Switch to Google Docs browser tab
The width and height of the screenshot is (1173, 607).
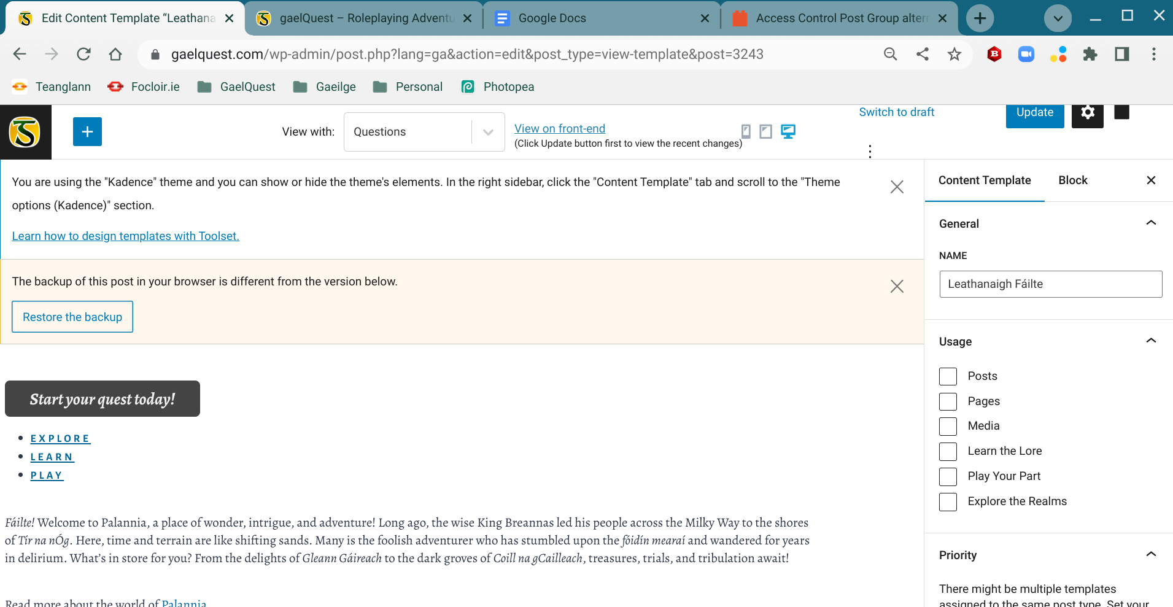602,18
